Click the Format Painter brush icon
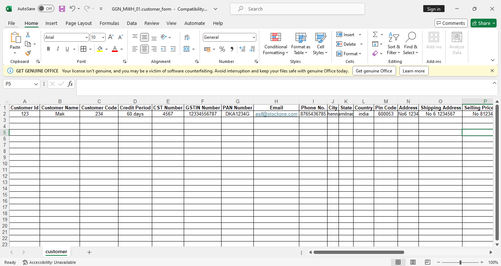This screenshot has width=501, height=266. click(x=28, y=53)
